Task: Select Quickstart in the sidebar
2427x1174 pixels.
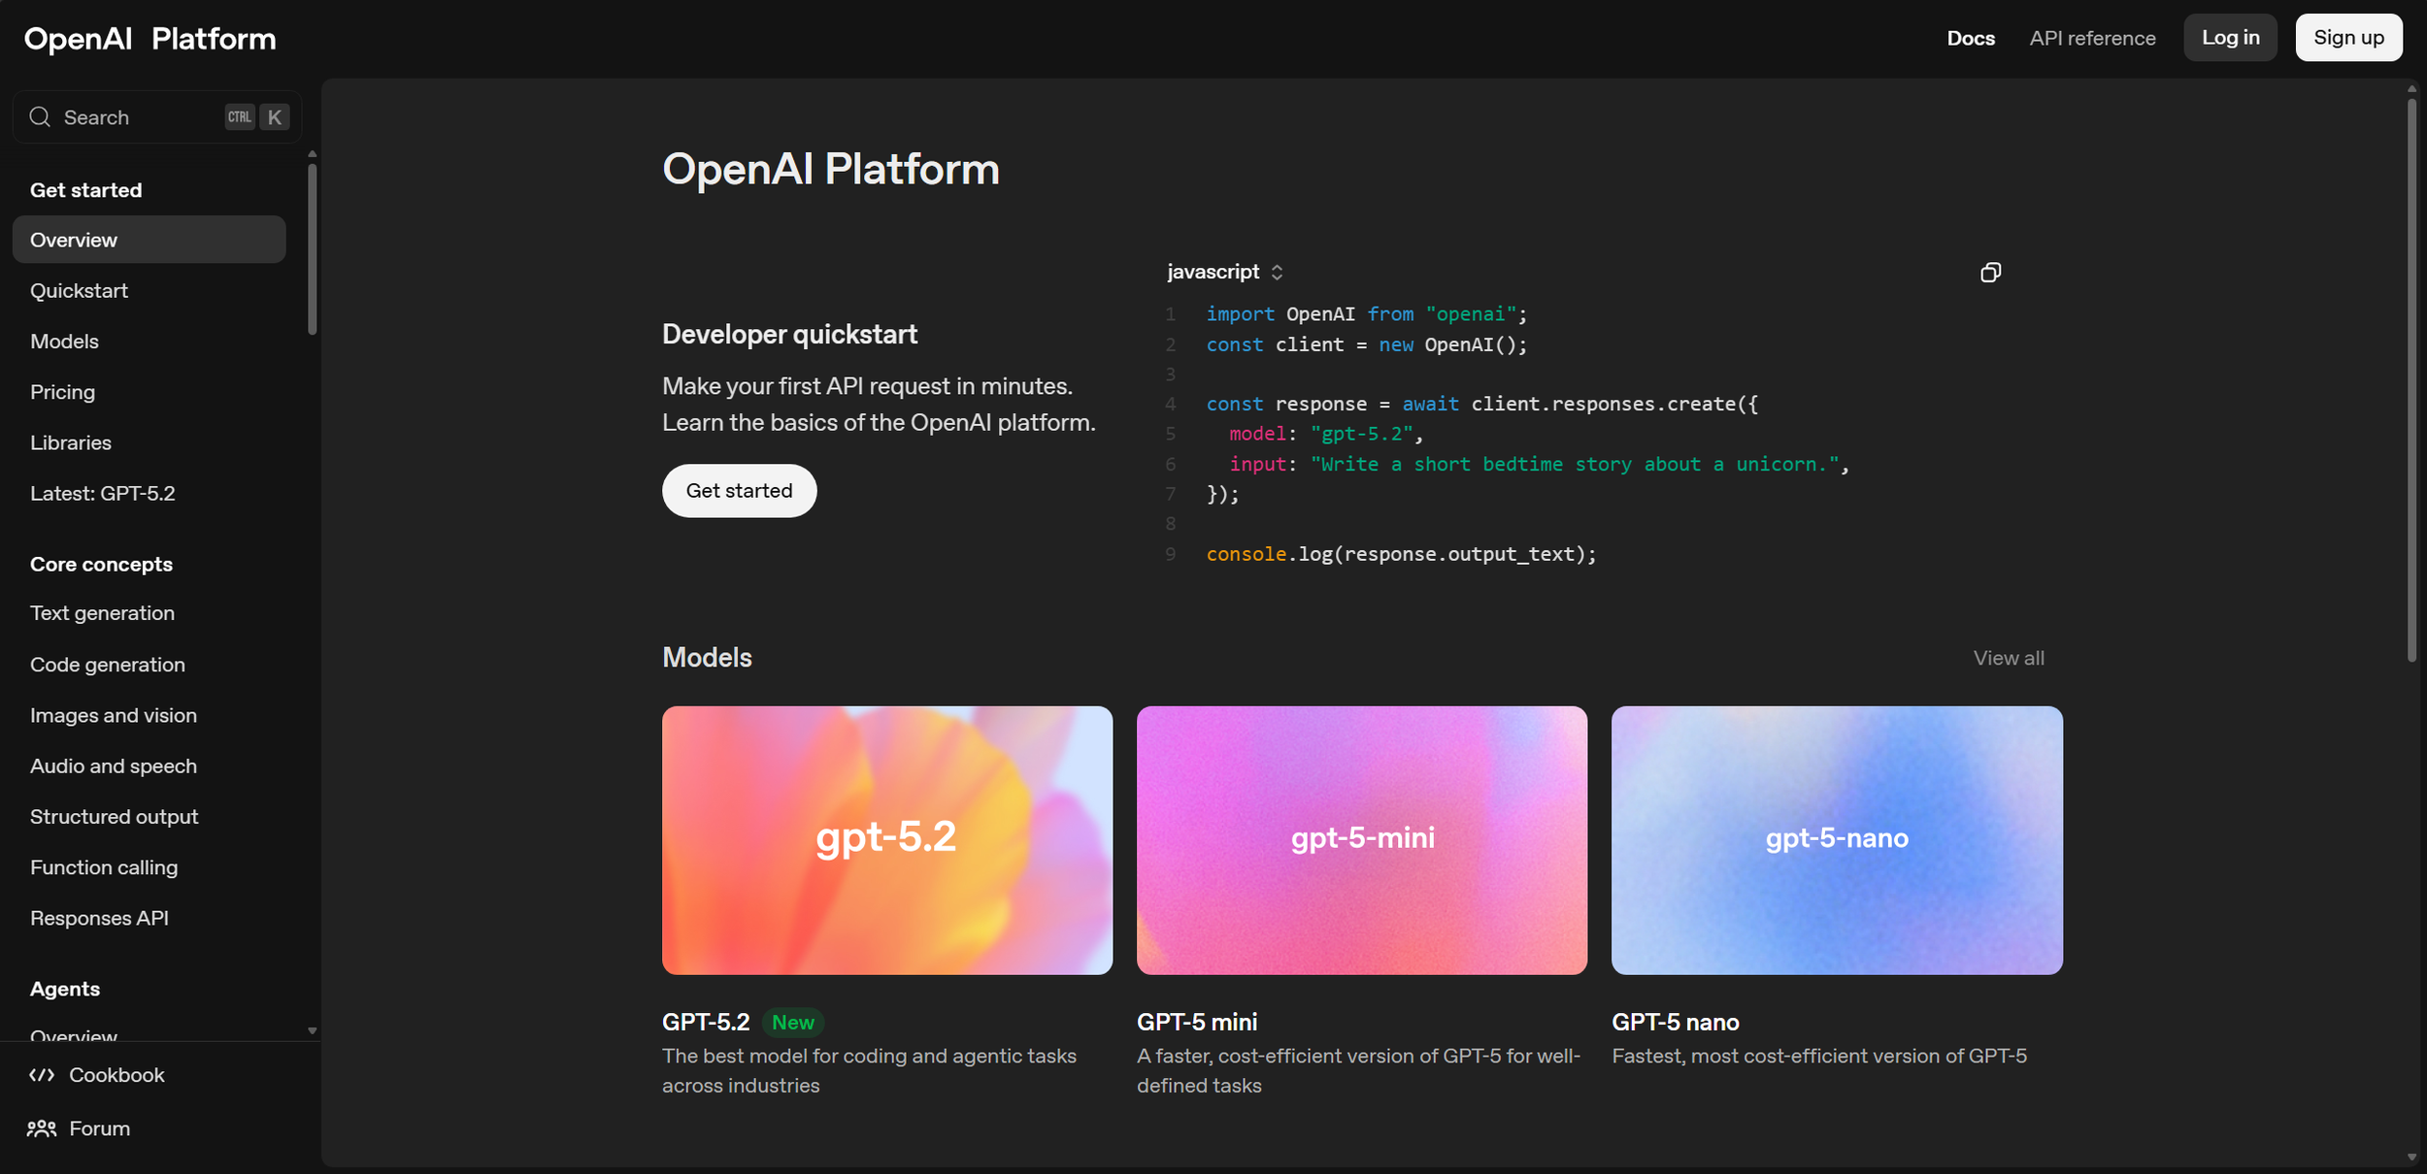Action: pos(79,291)
